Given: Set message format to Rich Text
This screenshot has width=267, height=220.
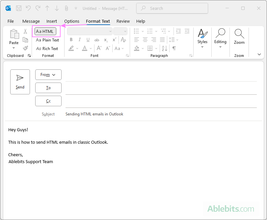Looking at the screenshot, I should tap(47, 48).
